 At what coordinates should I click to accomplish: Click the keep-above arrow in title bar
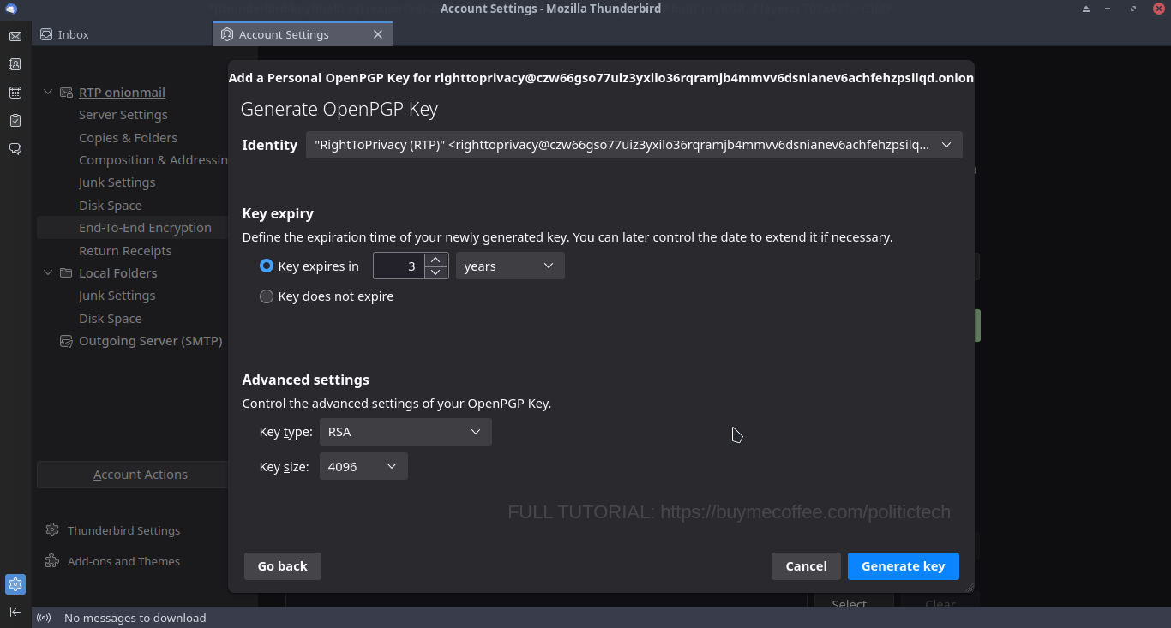1086,9
